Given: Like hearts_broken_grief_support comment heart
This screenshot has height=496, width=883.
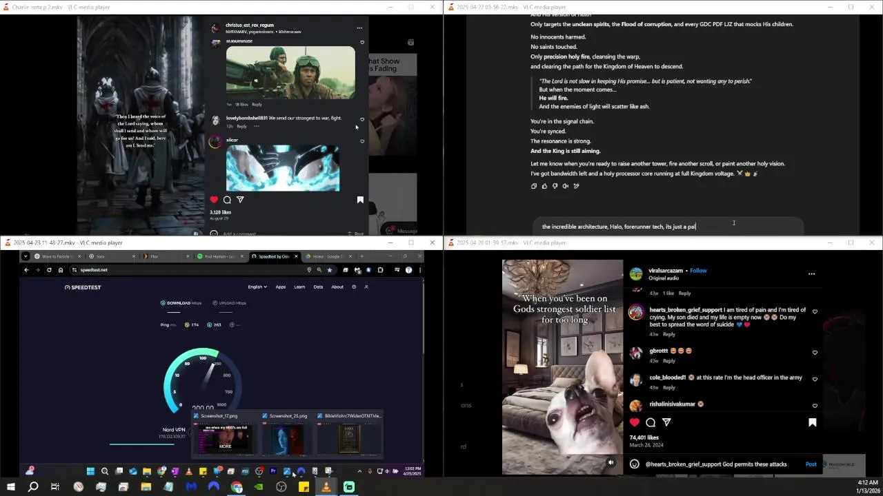Looking at the screenshot, I should coord(815,312).
